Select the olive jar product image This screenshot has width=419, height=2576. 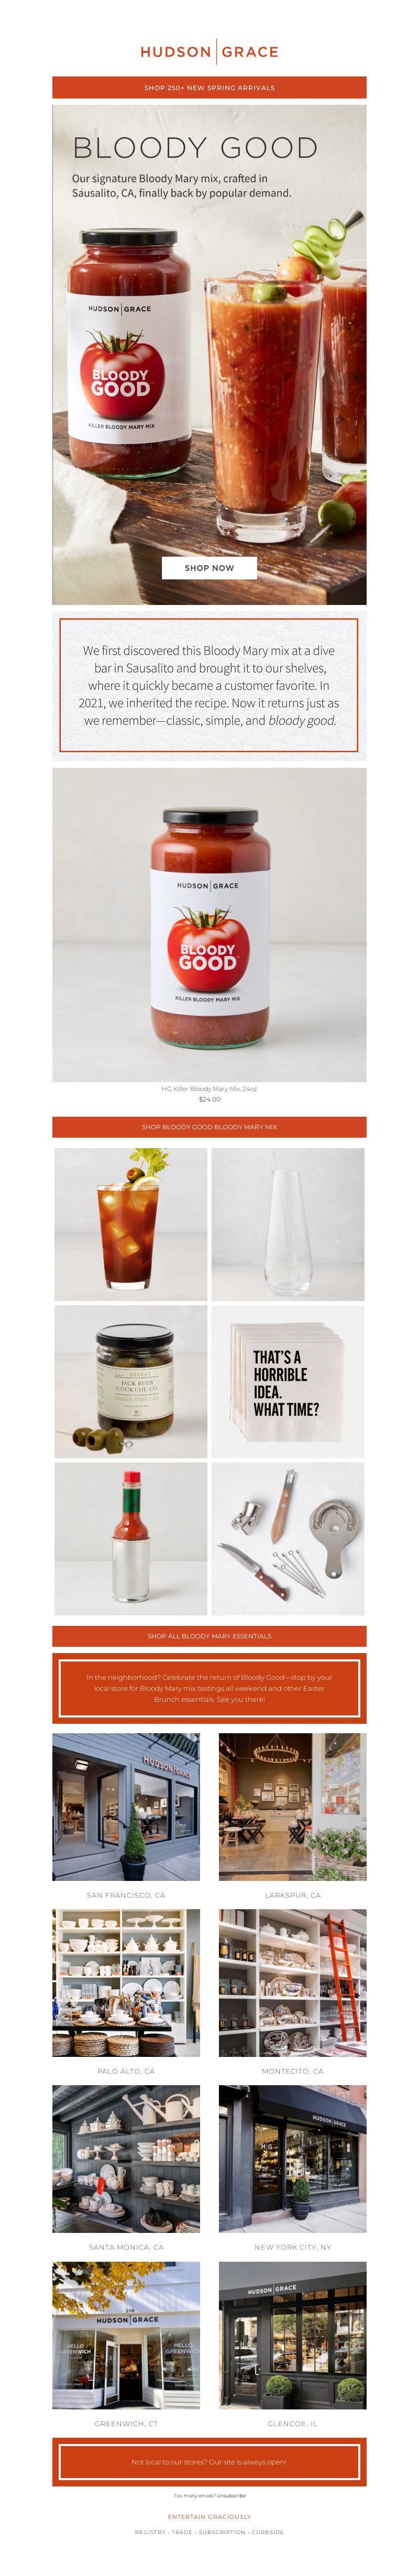click(131, 1381)
